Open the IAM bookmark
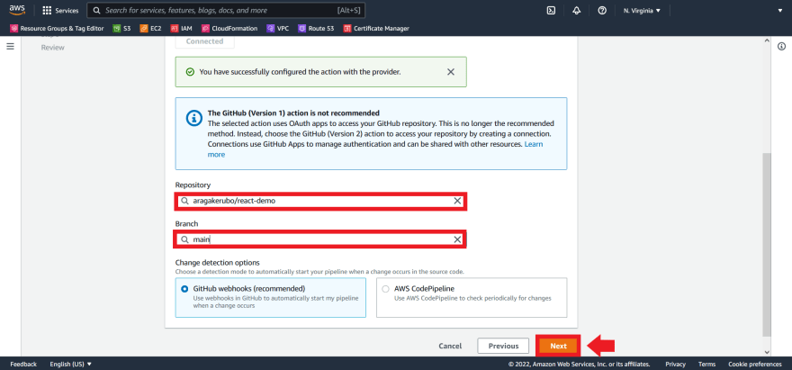This screenshot has height=370, width=792. [181, 28]
